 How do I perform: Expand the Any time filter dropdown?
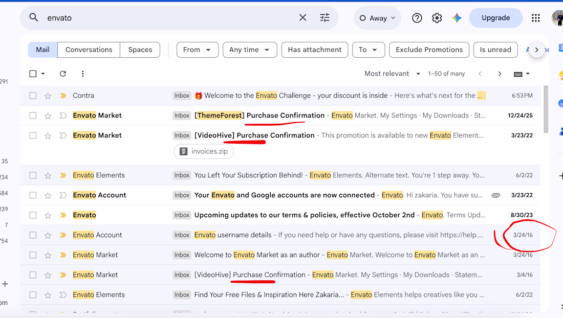point(250,50)
